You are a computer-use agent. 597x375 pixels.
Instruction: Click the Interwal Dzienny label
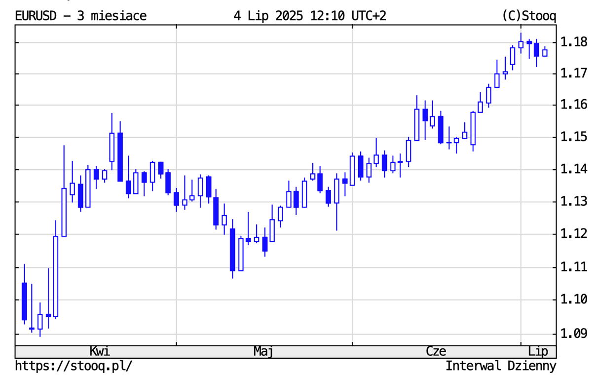tap(501, 366)
